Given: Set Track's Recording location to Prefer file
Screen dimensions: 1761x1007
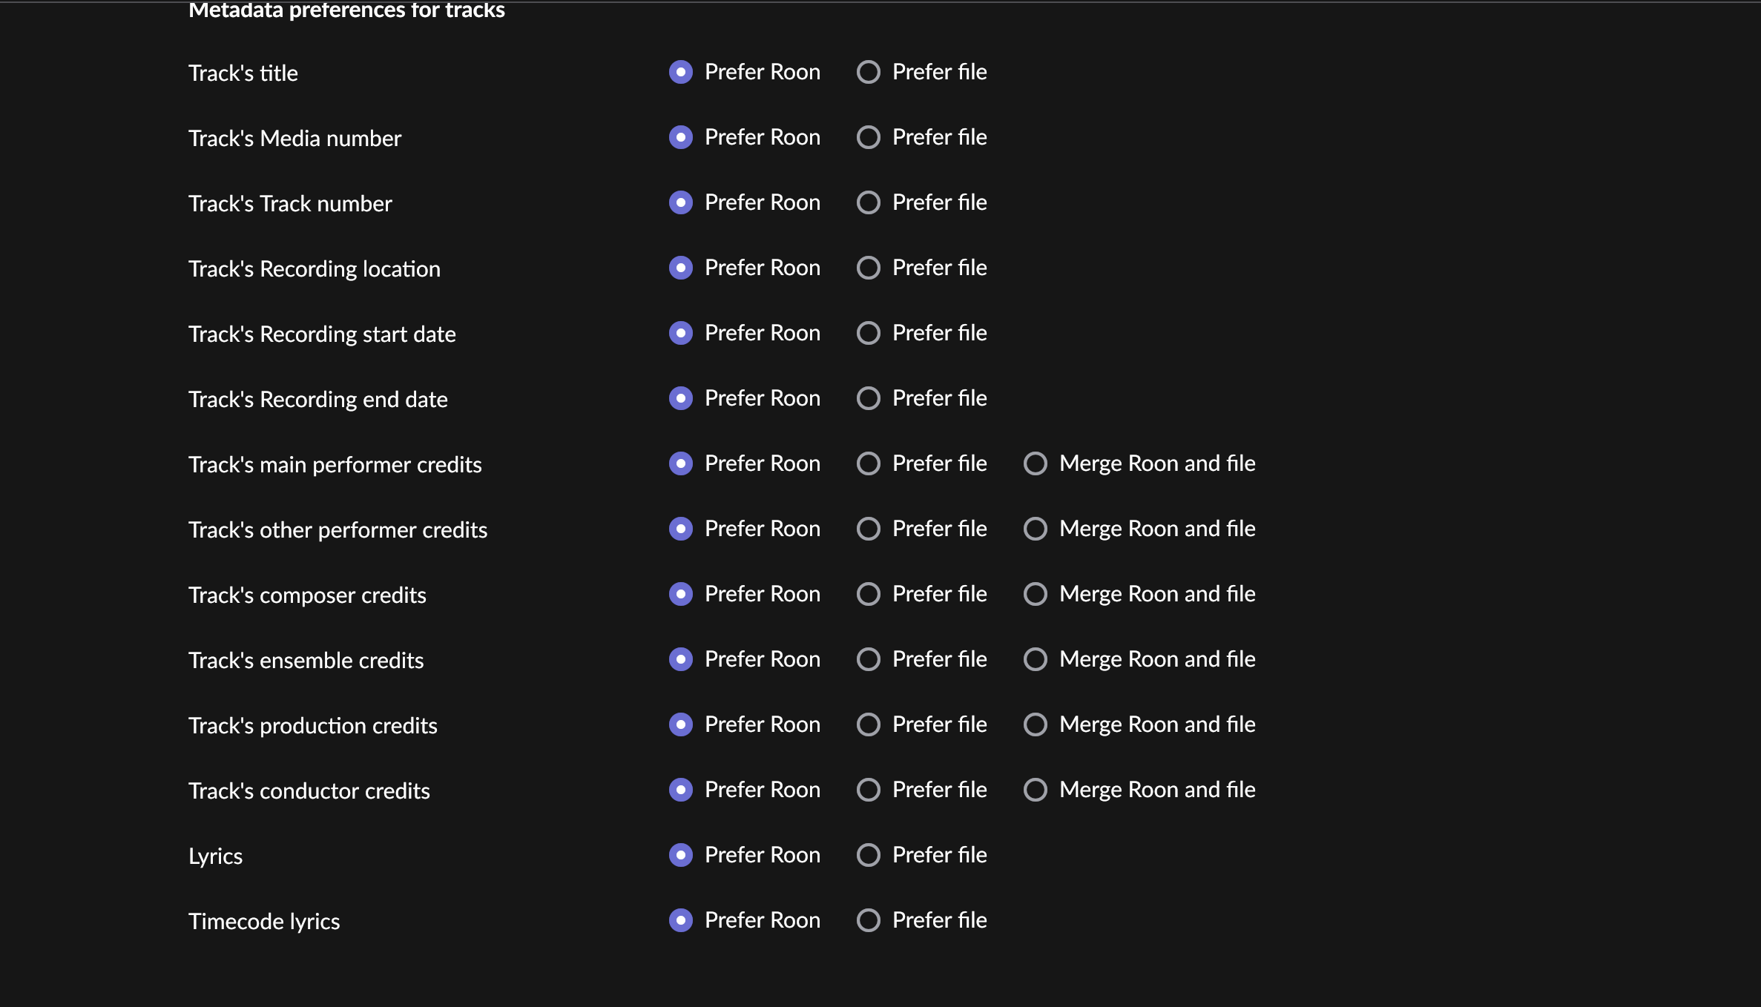Looking at the screenshot, I should 869,268.
